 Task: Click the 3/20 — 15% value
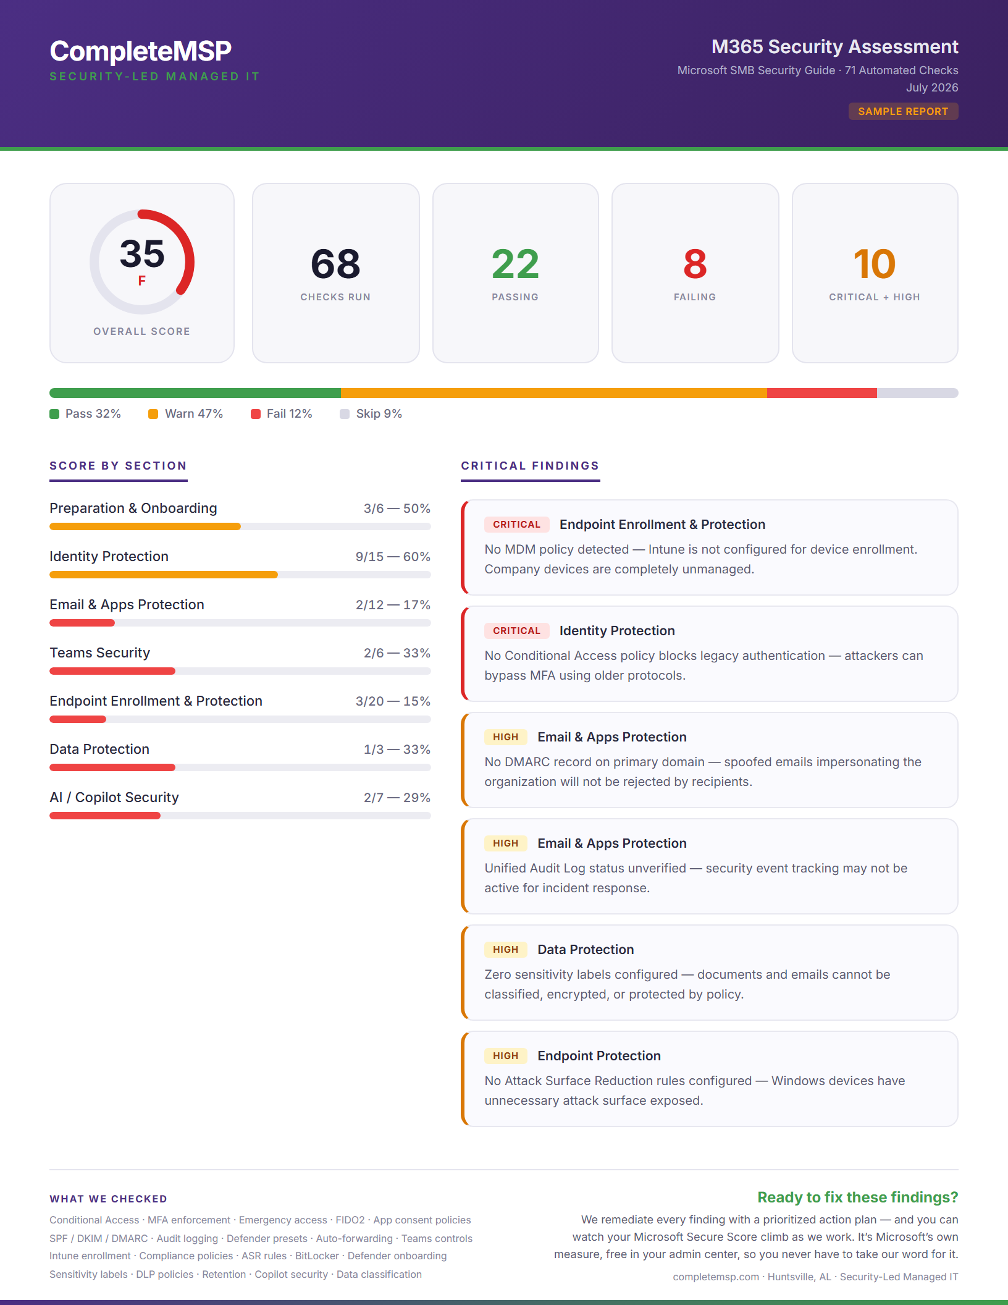(x=393, y=701)
